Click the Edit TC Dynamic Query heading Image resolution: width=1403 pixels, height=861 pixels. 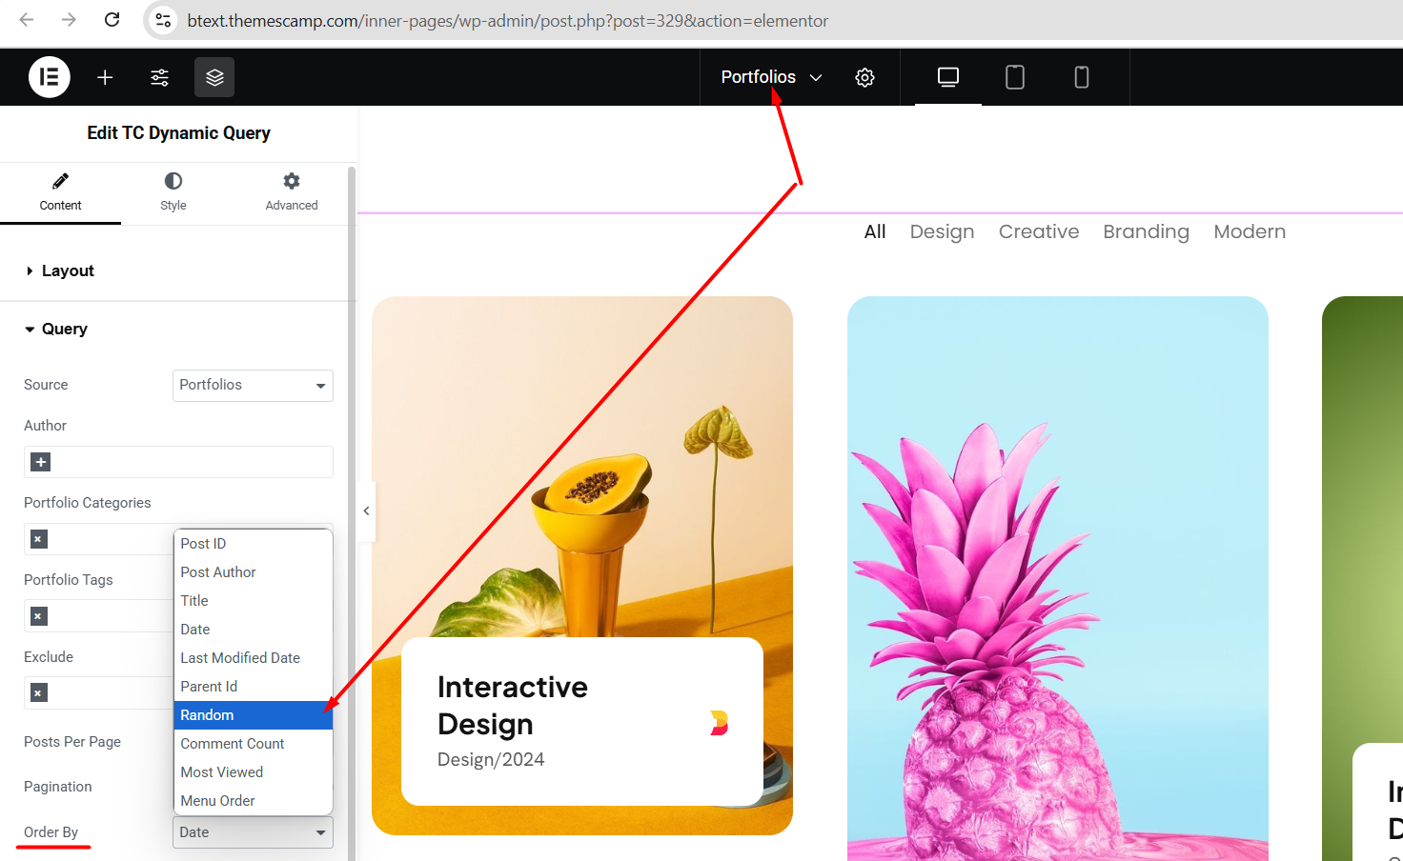point(178,132)
